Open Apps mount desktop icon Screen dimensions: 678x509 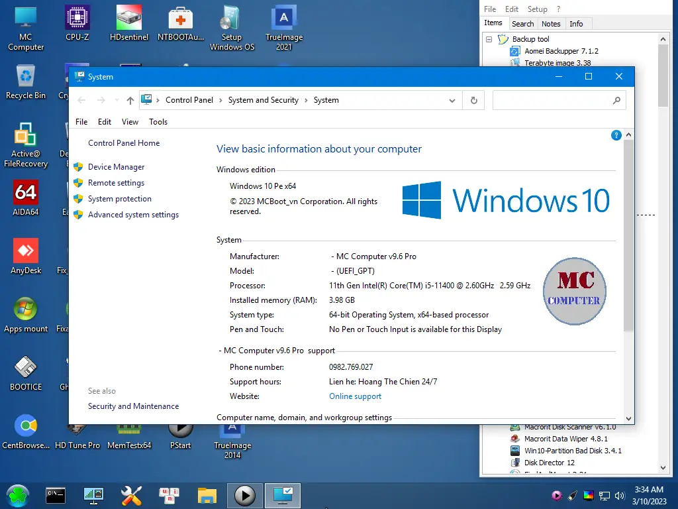click(x=26, y=315)
